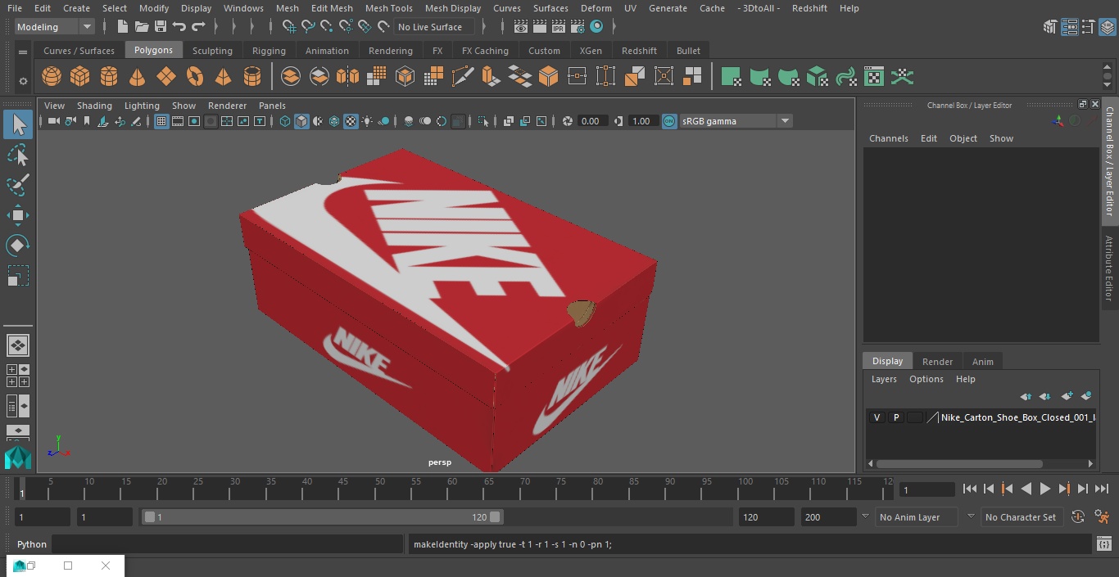Viewport: 1119px width, 577px height.
Task: Toggle the auto keyframe button
Action: tap(1078, 517)
